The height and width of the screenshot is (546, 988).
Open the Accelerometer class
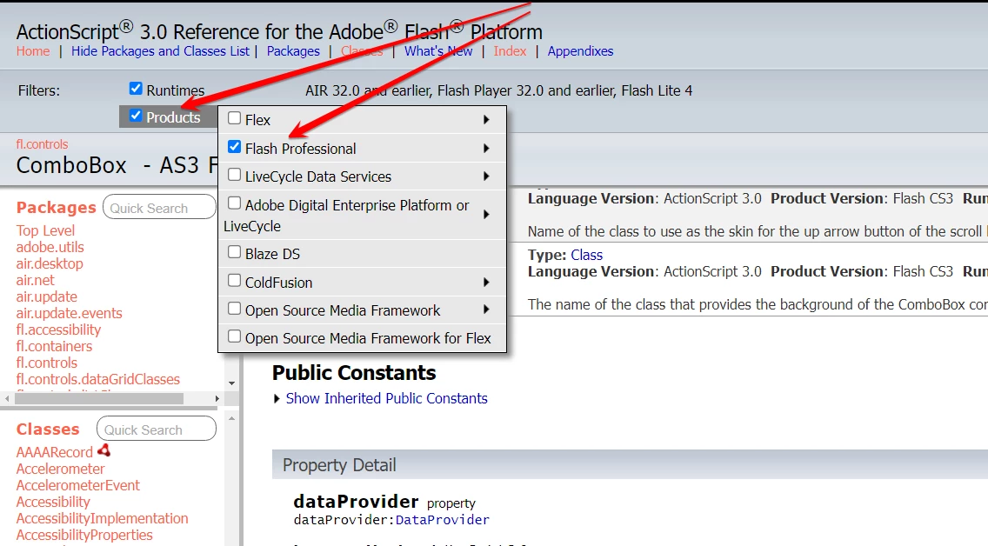click(61, 469)
